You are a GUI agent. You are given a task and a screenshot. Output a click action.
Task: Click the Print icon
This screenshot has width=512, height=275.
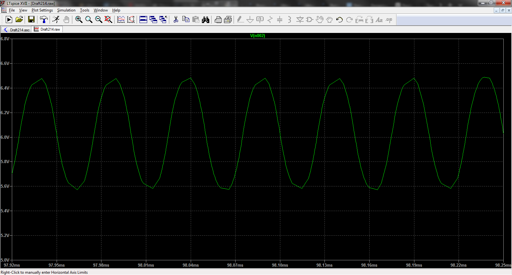coord(228,20)
